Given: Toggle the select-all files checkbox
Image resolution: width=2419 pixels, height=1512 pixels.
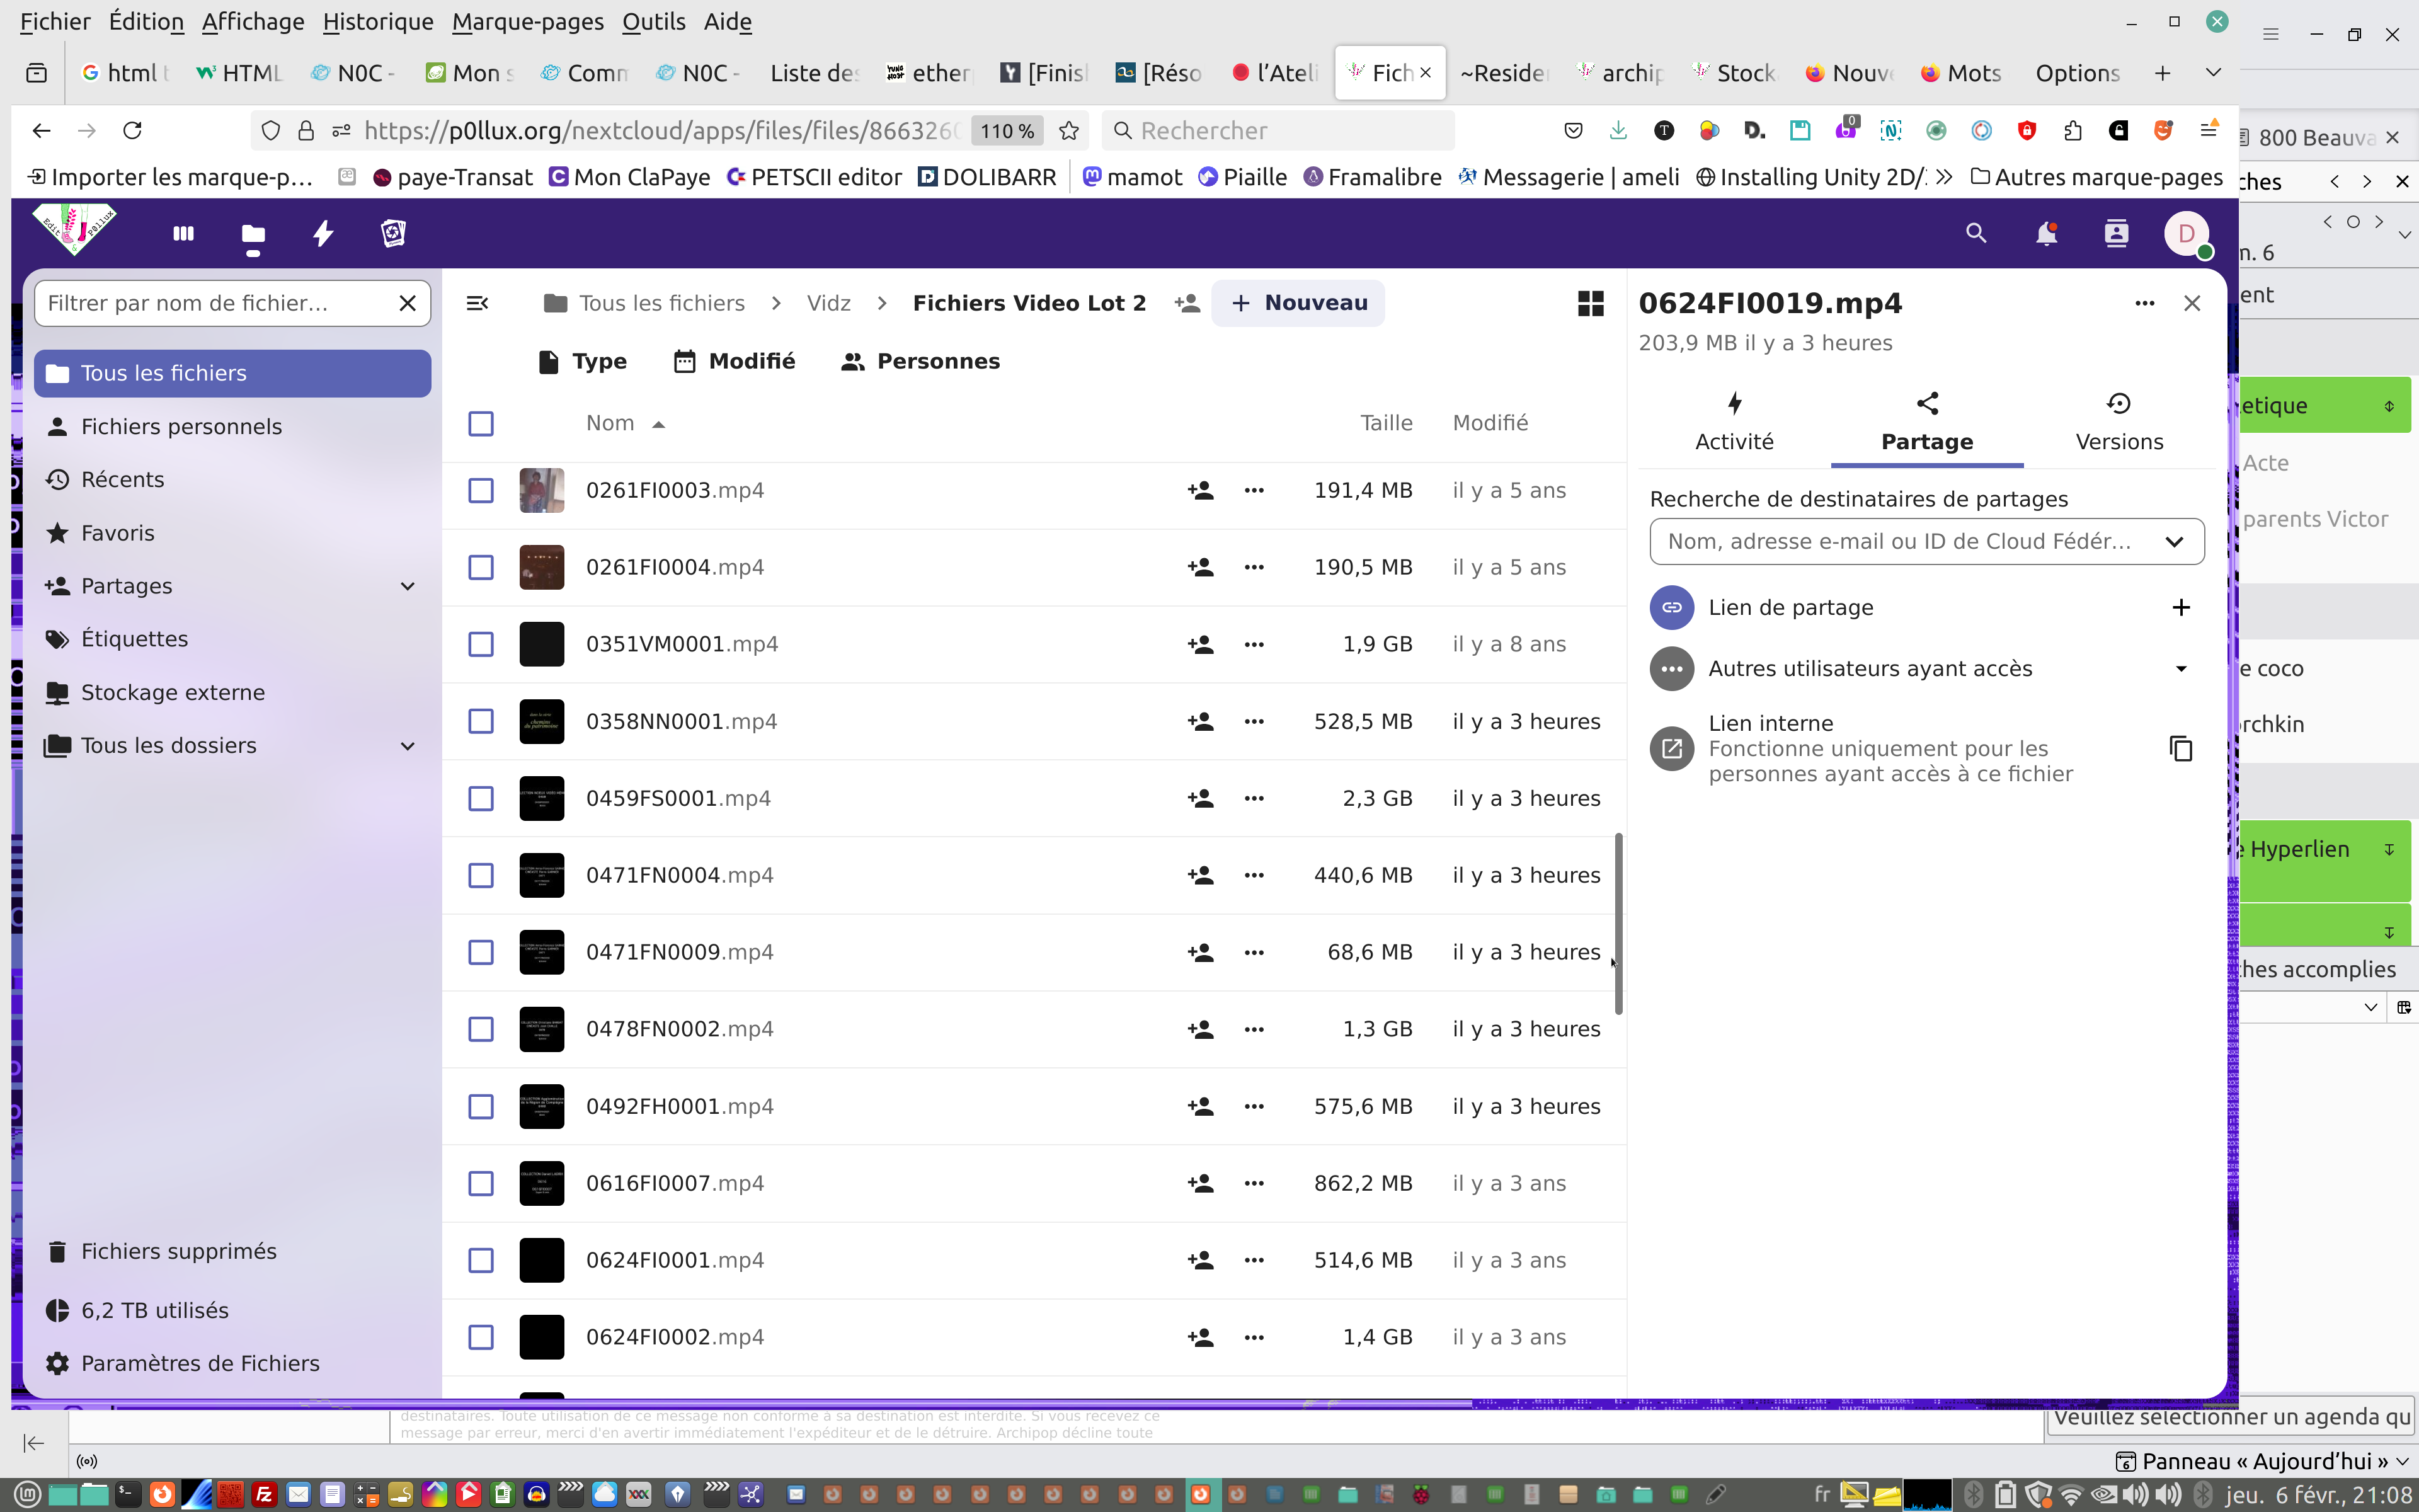Looking at the screenshot, I should tap(481, 423).
